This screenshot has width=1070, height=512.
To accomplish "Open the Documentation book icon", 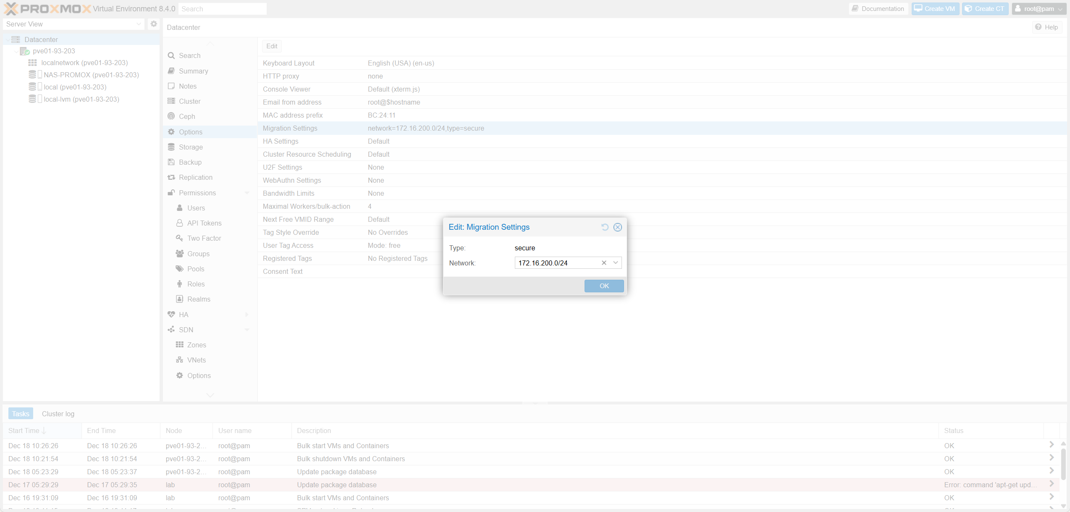I will pos(855,8).
